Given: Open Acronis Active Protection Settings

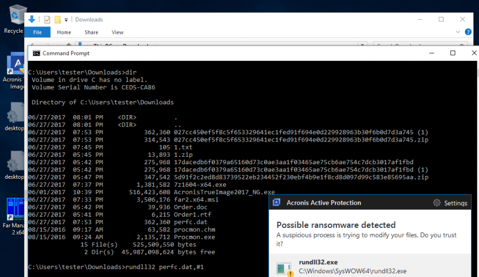Looking at the screenshot, I should [x=455, y=203].
